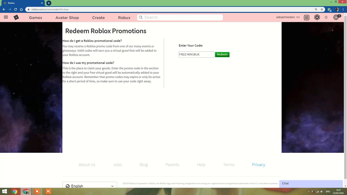This screenshot has width=347, height=195.
Task: Click 'How do I get a Roblox promotional code?'
Action: [92, 41]
